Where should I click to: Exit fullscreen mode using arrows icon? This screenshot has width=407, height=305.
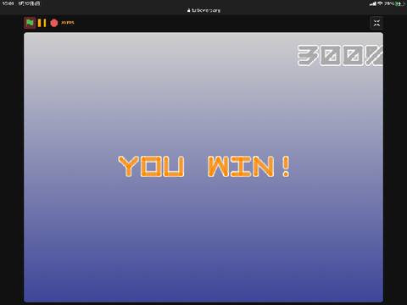(x=376, y=23)
